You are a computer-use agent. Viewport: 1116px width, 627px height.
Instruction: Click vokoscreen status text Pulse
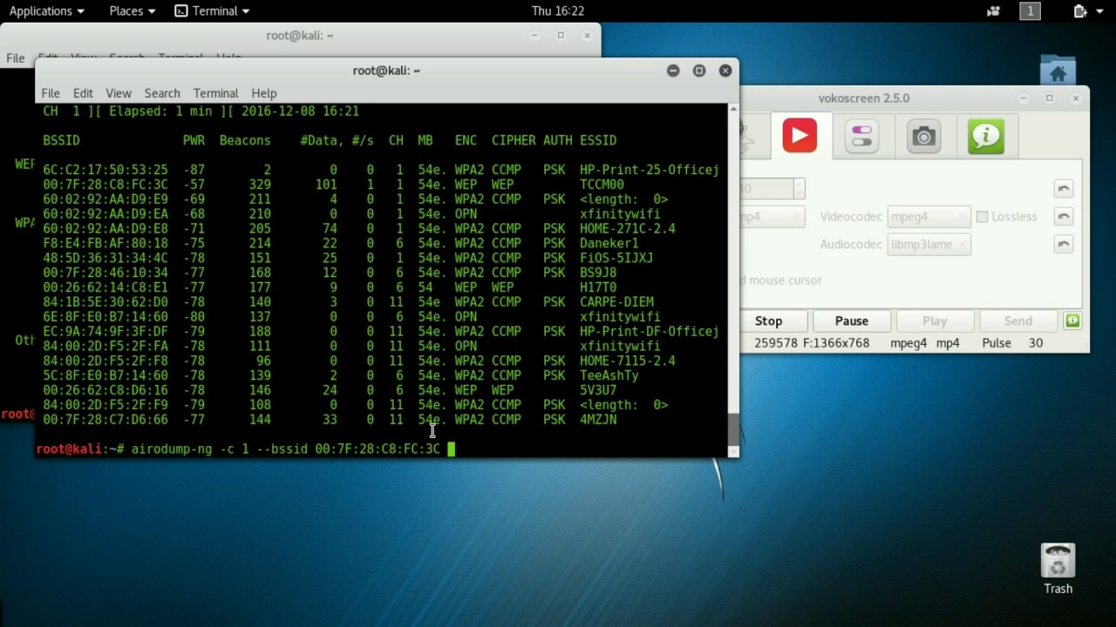coord(997,343)
